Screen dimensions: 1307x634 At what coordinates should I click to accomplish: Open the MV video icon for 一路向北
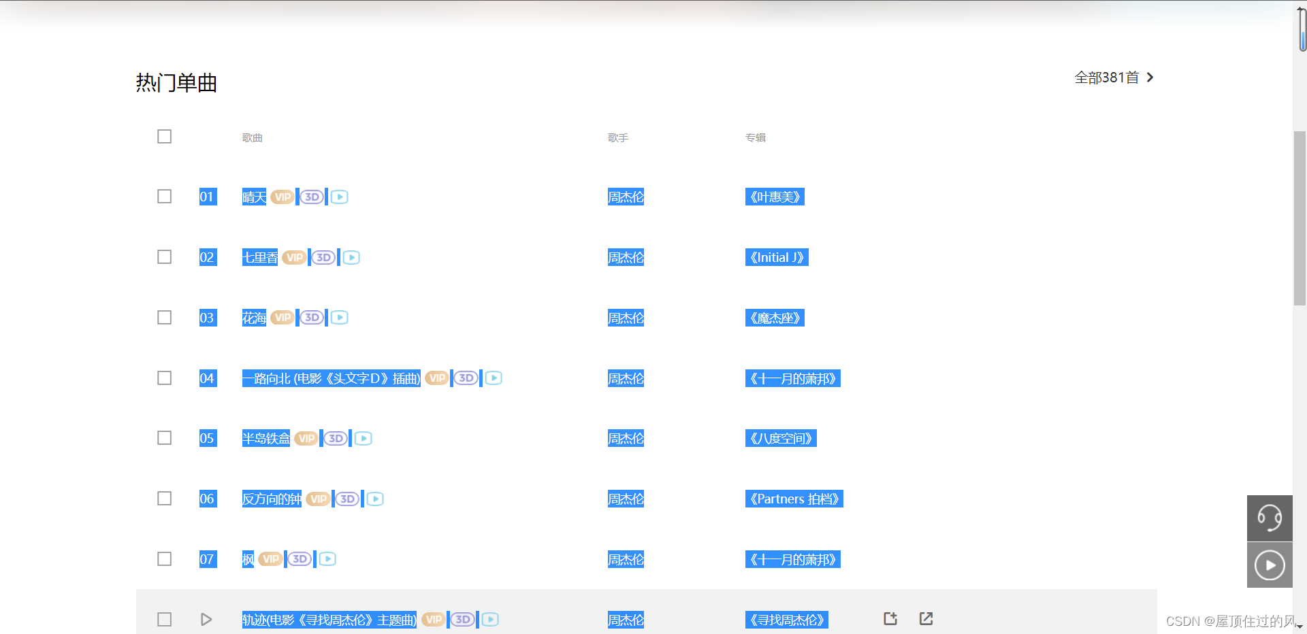(494, 378)
